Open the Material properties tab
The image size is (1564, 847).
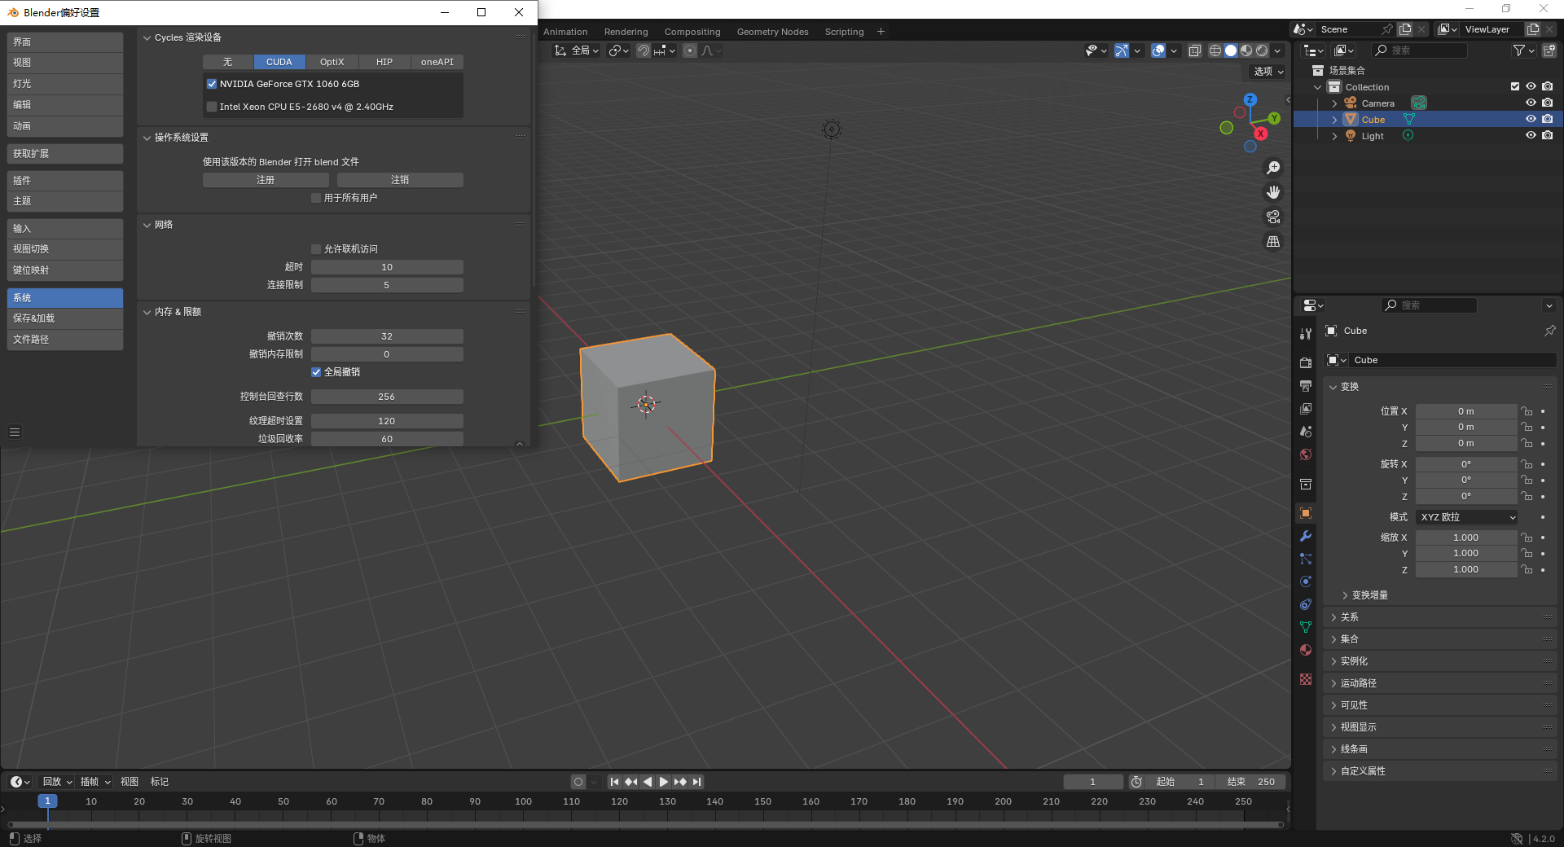pyautogui.click(x=1306, y=651)
